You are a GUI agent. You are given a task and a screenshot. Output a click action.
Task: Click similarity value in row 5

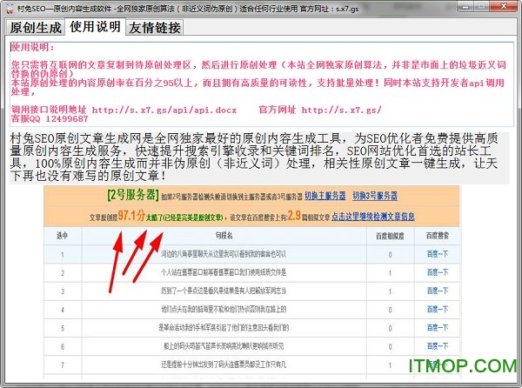click(390, 328)
